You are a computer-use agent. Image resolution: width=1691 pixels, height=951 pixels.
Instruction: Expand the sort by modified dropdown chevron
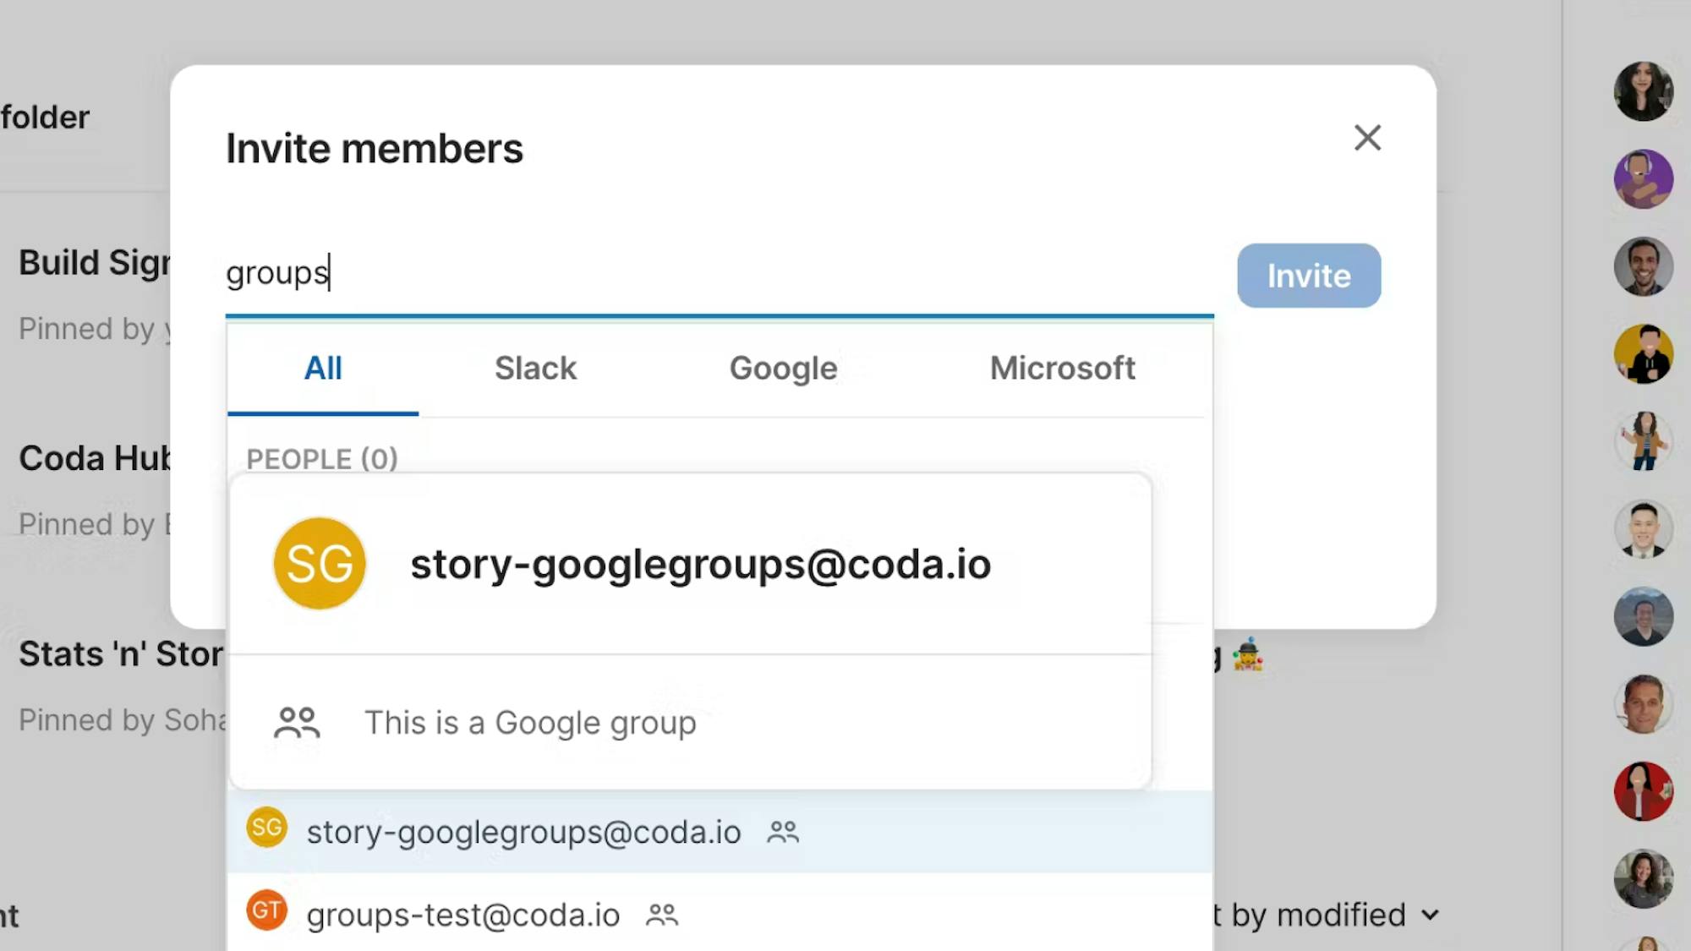point(1430,915)
